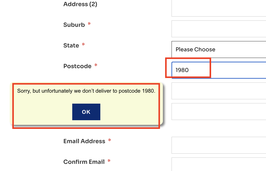266x171 pixels.
Task: Click the Postcode field label
Action: (x=77, y=66)
